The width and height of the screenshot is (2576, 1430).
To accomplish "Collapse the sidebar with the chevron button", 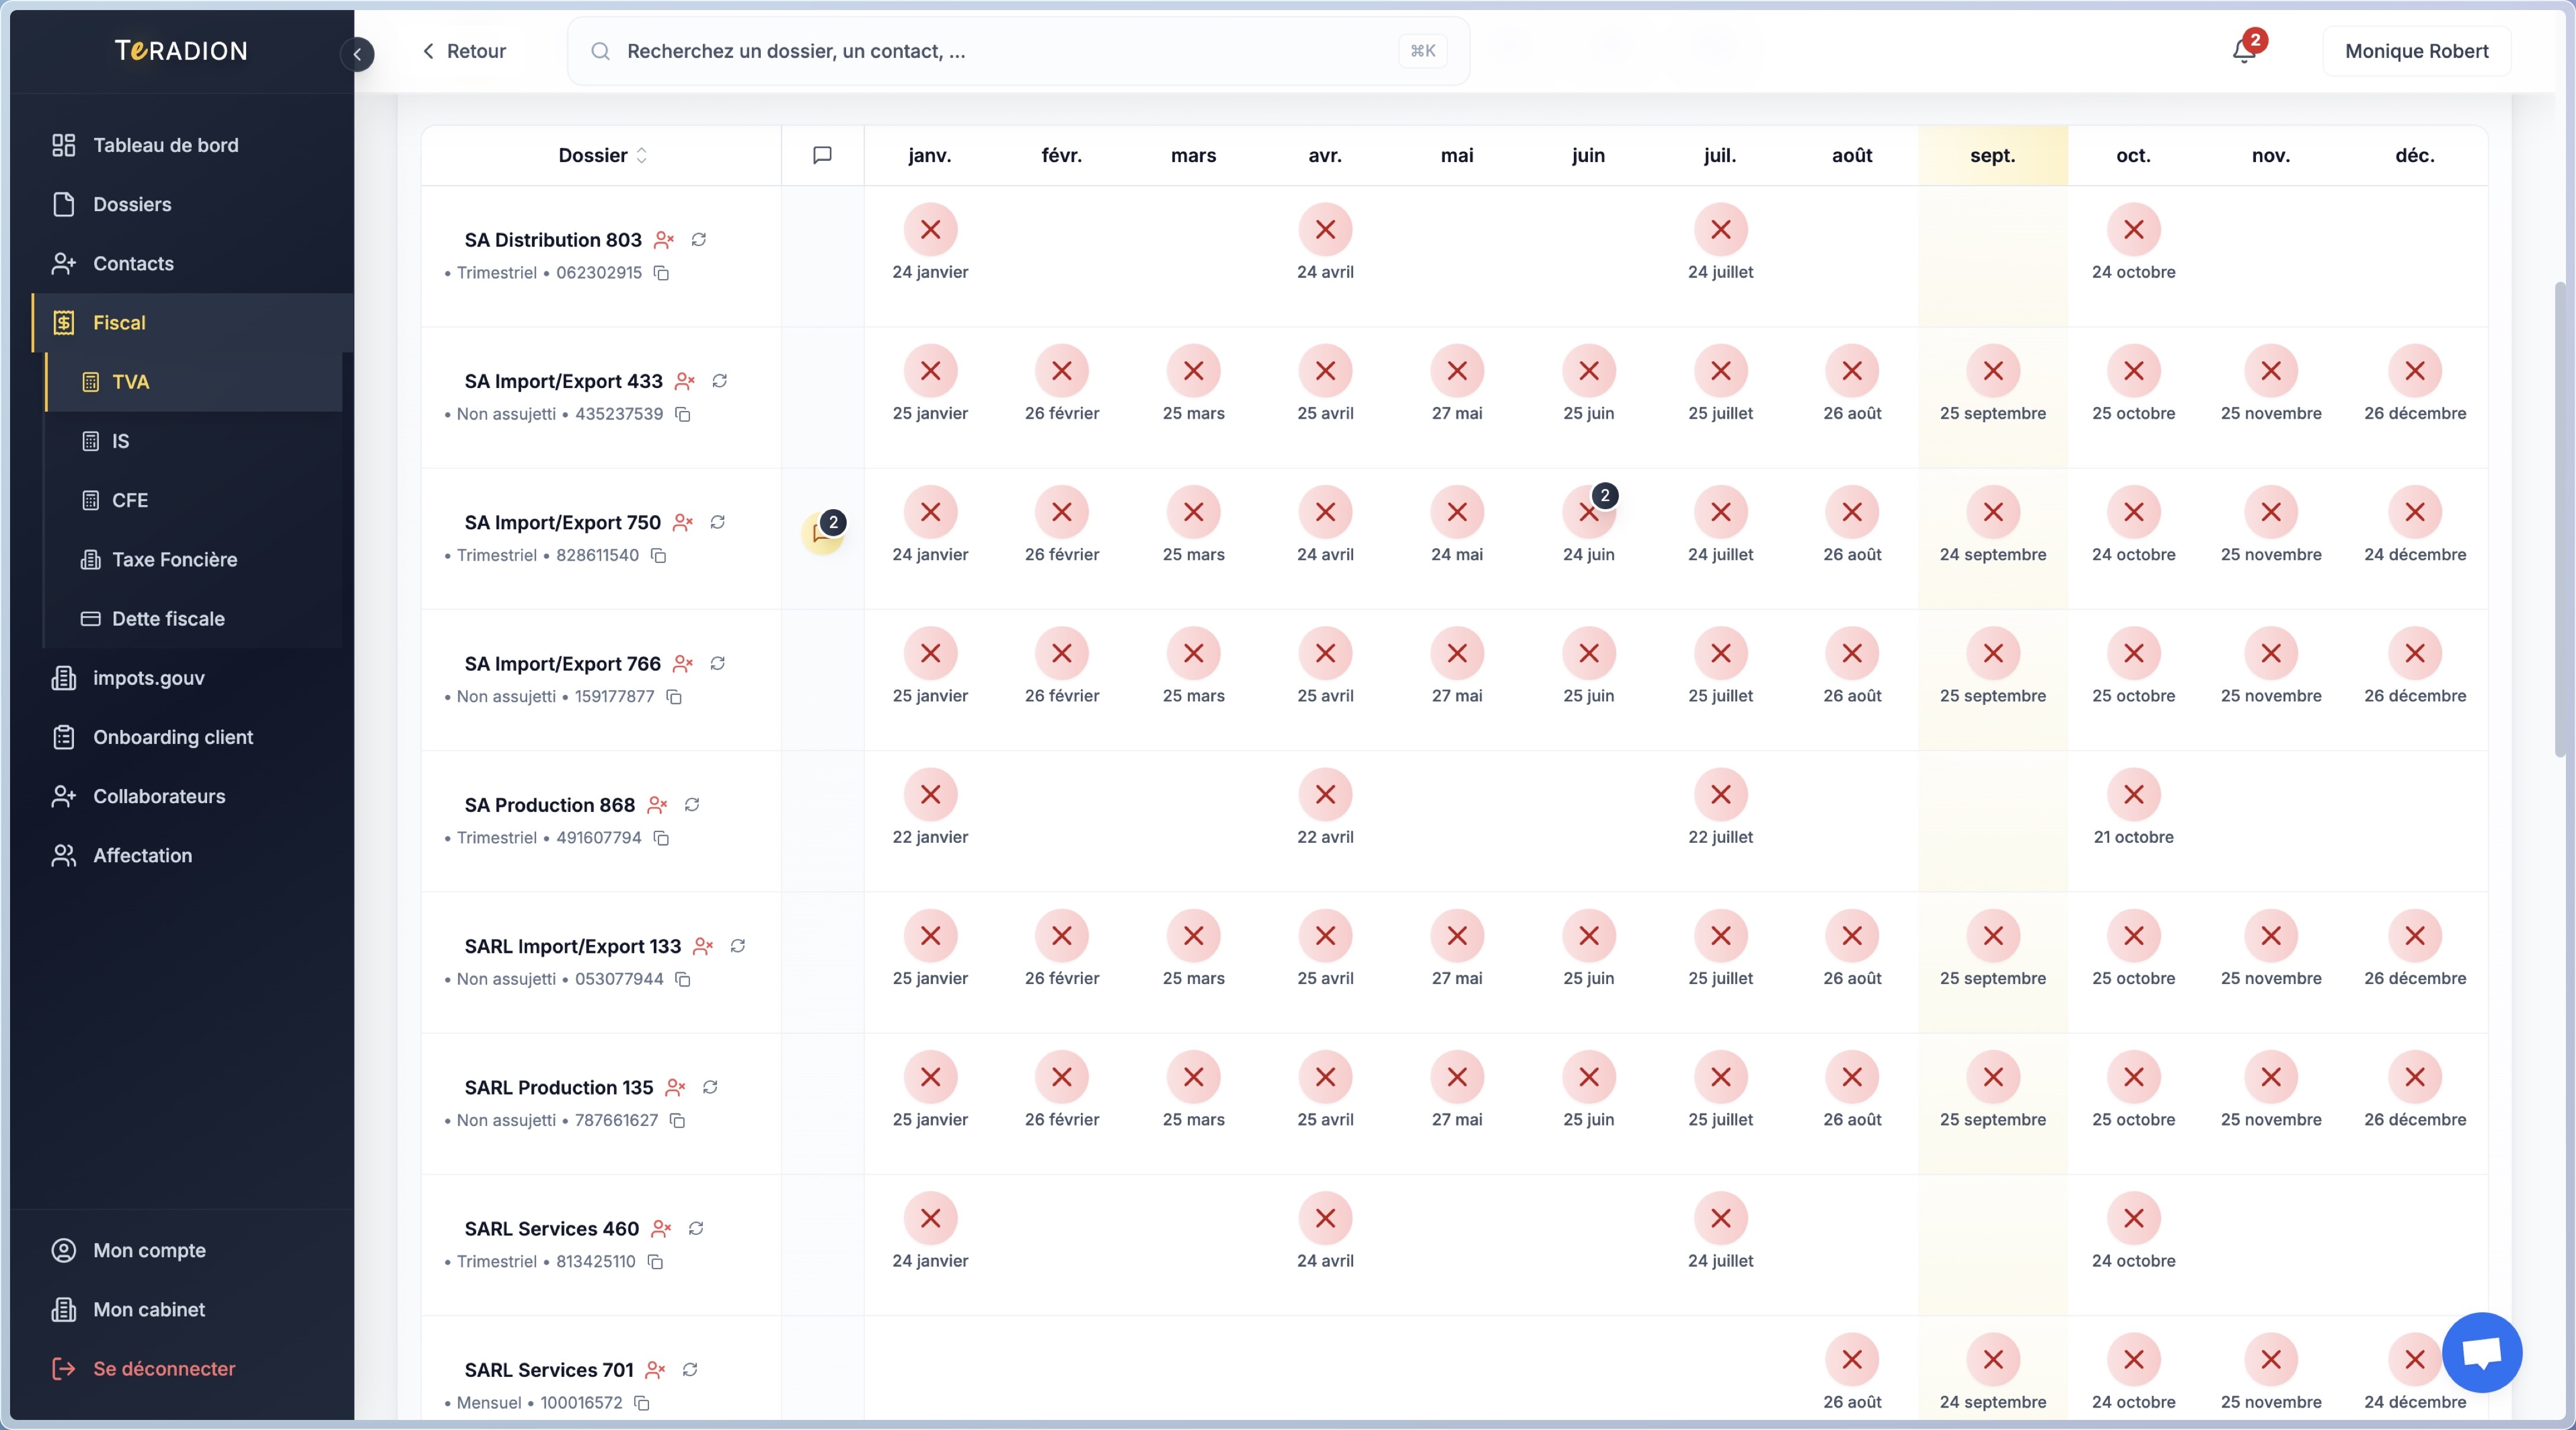I will tap(357, 54).
